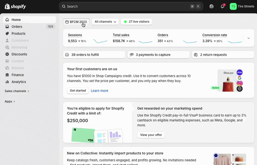
Task: Click the Analytics bar chart icon
Action: coord(7,82)
